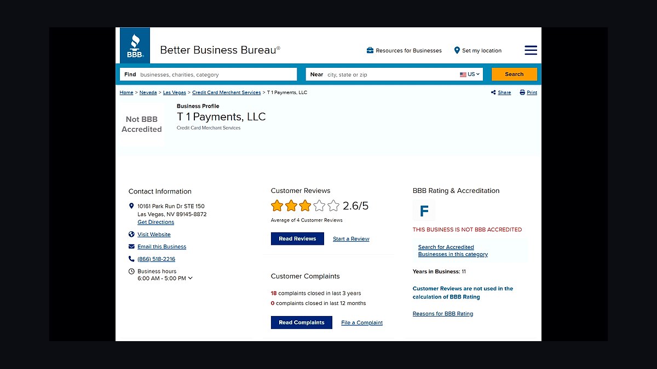Click the map pin beside the address

tap(131, 206)
